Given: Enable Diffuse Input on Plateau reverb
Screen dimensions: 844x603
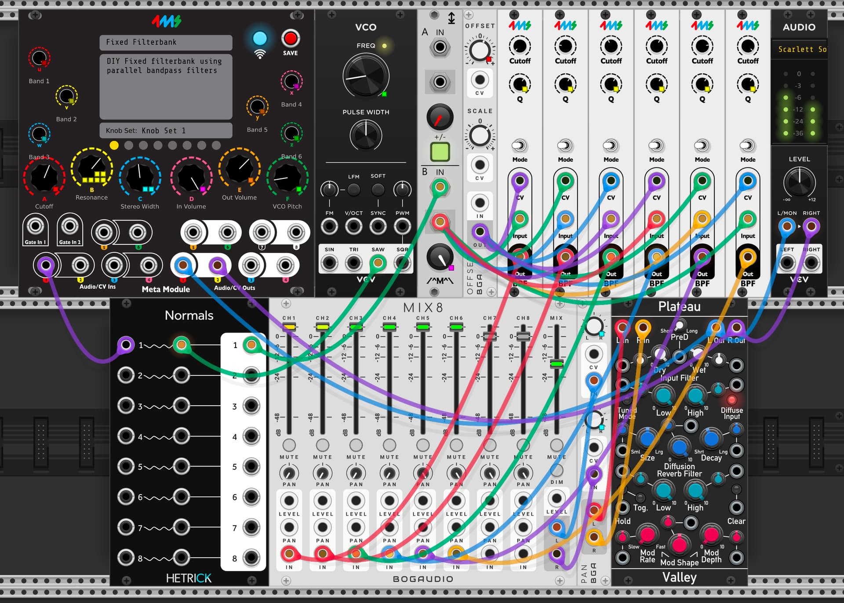Looking at the screenshot, I should (731, 400).
